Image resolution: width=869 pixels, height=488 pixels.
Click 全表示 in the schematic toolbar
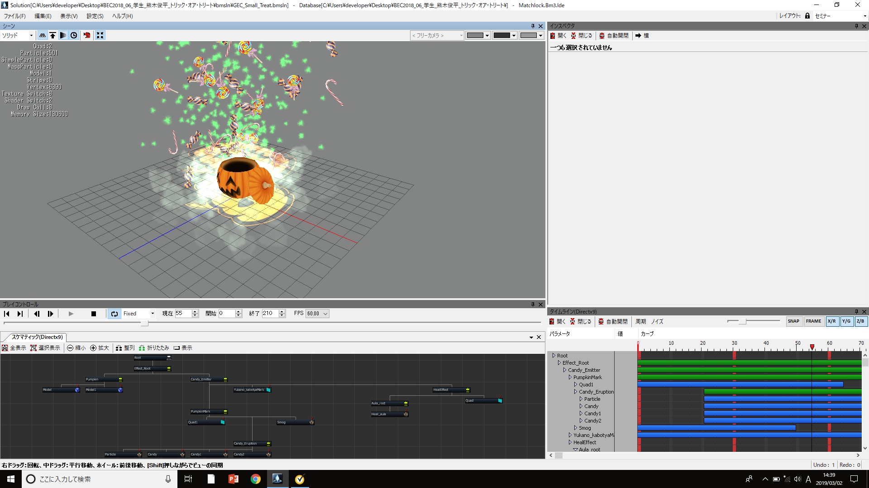click(14, 348)
